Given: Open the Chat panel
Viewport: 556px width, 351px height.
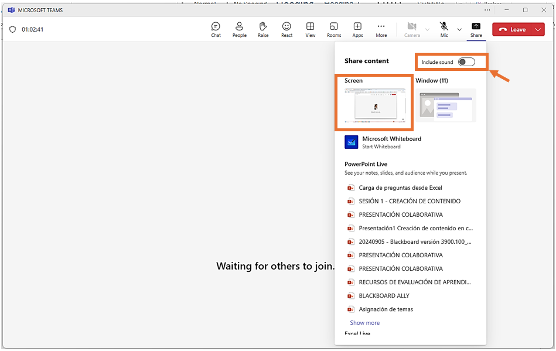Looking at the screenshot, I should click(x=216, y=29).
